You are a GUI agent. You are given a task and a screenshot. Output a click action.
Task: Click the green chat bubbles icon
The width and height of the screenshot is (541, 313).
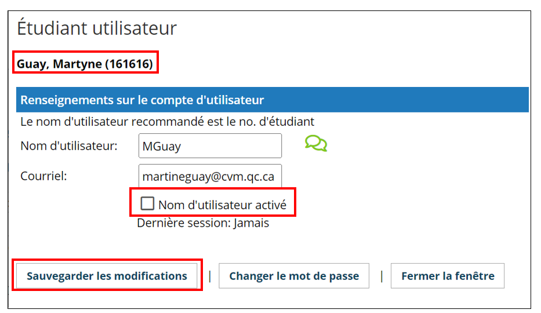[x=315, y=143]
